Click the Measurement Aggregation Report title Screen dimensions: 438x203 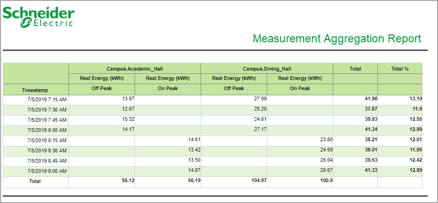tap(337, 39)
